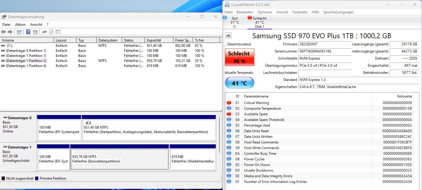
Task: Click the red status orb for Available Spare
Action: pos(229,114)
